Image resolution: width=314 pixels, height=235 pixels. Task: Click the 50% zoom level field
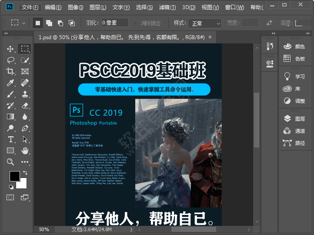(44, 230)
